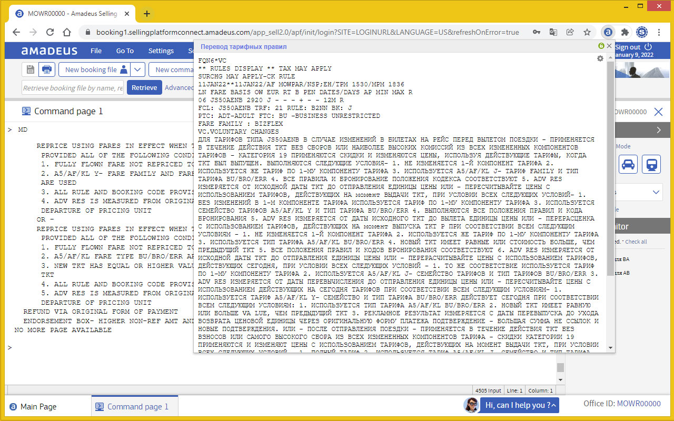Expand the Hi, can I help you chevron
Viewport: 674px width, 421px height.
[552, 405]
